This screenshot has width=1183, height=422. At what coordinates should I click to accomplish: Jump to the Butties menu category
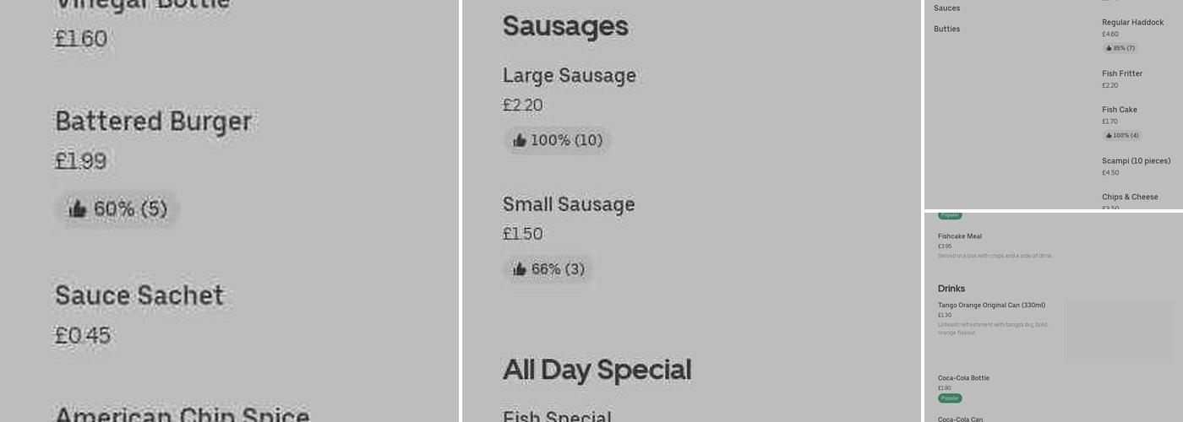[x=946, y=29]
